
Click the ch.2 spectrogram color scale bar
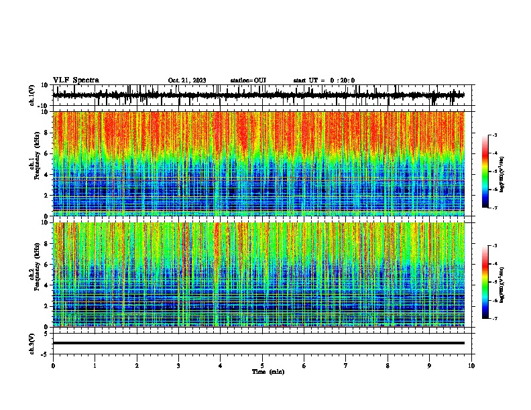point(485,282)
